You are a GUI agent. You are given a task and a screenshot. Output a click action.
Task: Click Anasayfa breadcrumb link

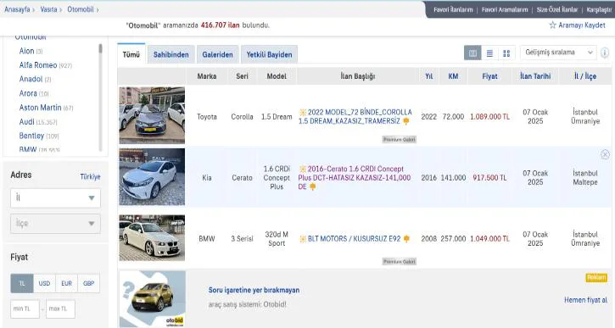tap(17, 9)
